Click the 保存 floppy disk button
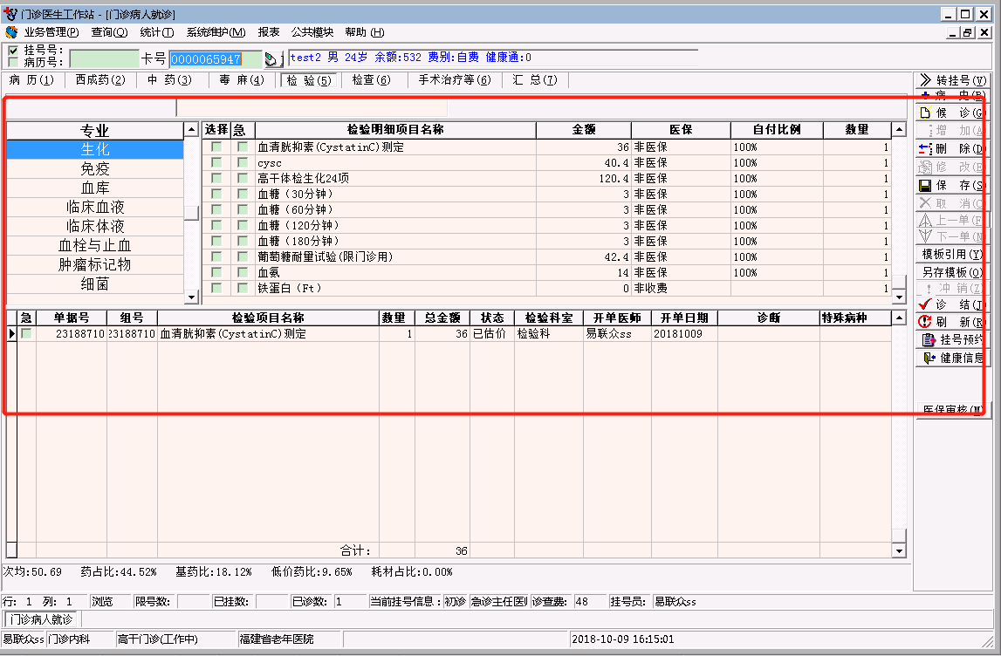1001x656 pixels. tap(952, 185)
